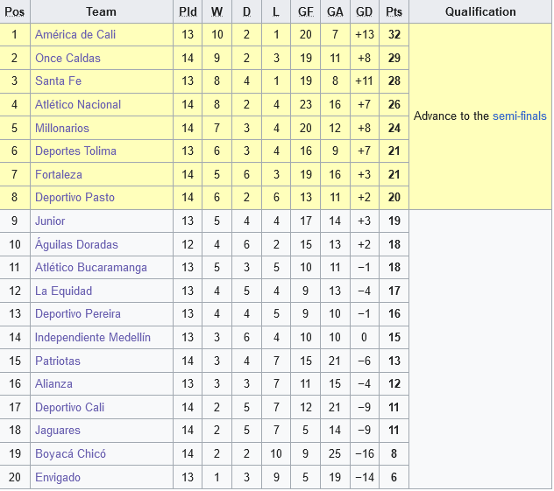Click the Pld column header abbreviation

pos(188,12)
